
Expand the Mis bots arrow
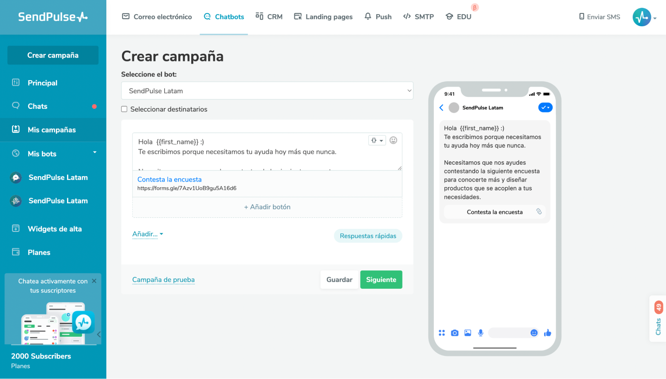(x=95, y=152)
